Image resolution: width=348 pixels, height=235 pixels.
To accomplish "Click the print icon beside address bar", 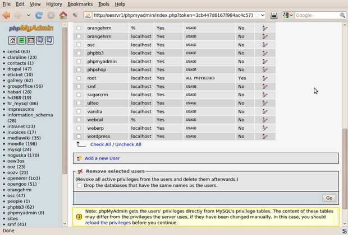I will click(274, 15).
